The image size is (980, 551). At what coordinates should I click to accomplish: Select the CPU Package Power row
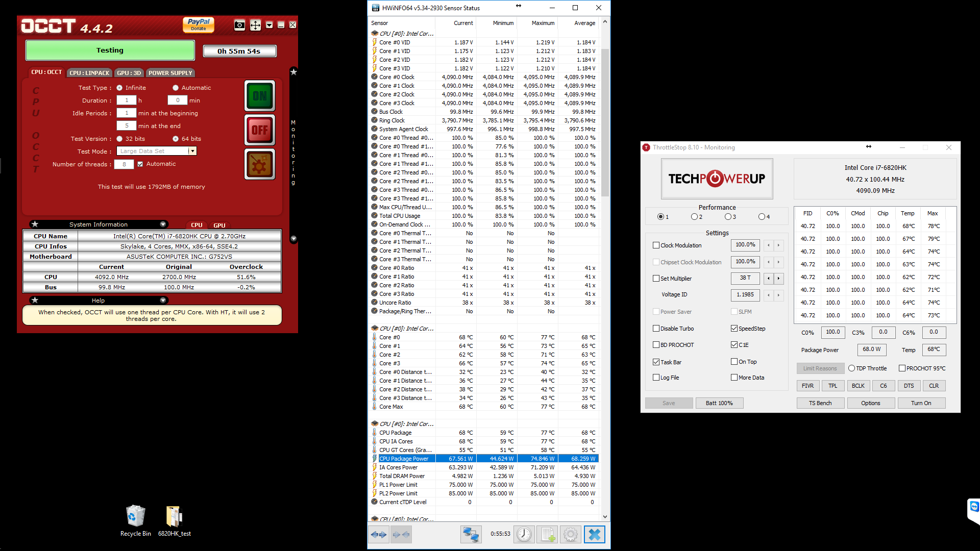click(x=483, y=459)
